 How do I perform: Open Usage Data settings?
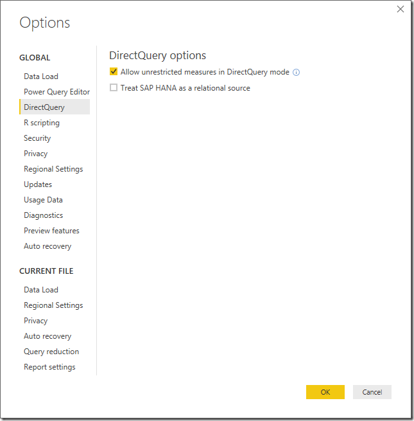point(43,200)
